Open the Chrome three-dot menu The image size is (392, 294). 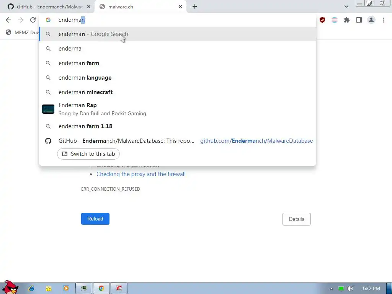pyautogui.click(x=384, y=20)
